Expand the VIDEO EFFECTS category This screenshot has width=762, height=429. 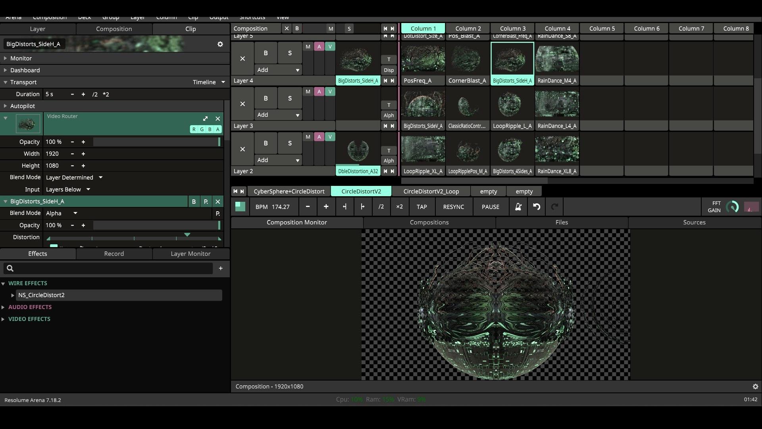3,319
